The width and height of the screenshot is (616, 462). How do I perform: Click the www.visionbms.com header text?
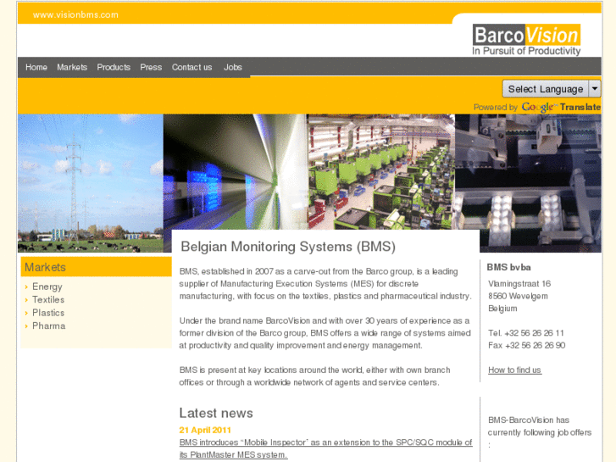tap(75, 15)
